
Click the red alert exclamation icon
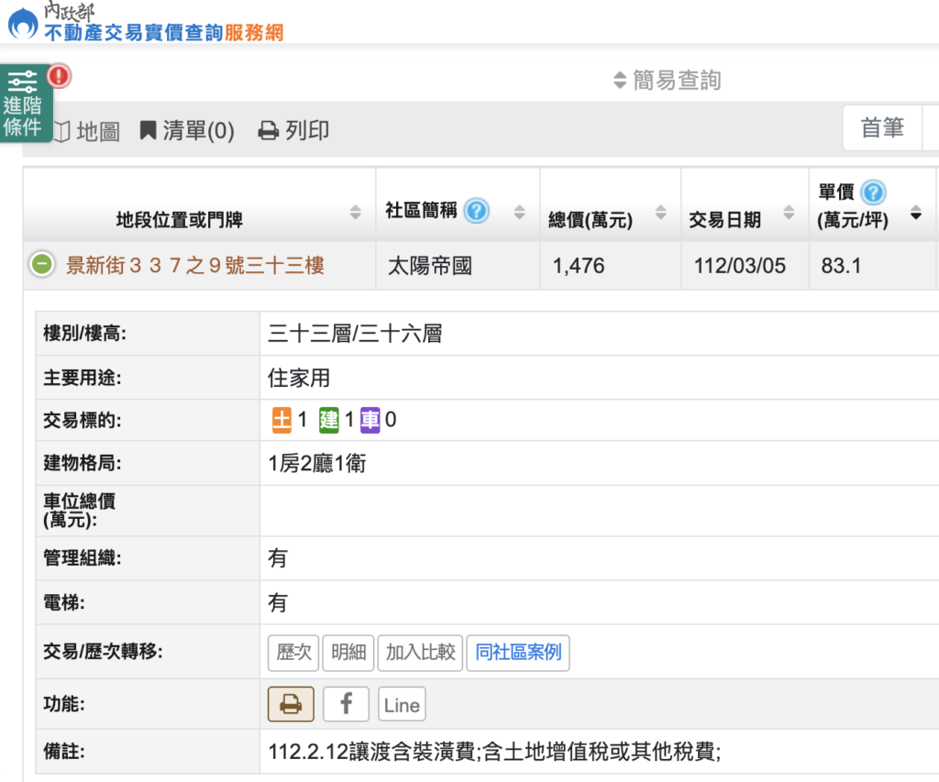(x=60, y=75)
